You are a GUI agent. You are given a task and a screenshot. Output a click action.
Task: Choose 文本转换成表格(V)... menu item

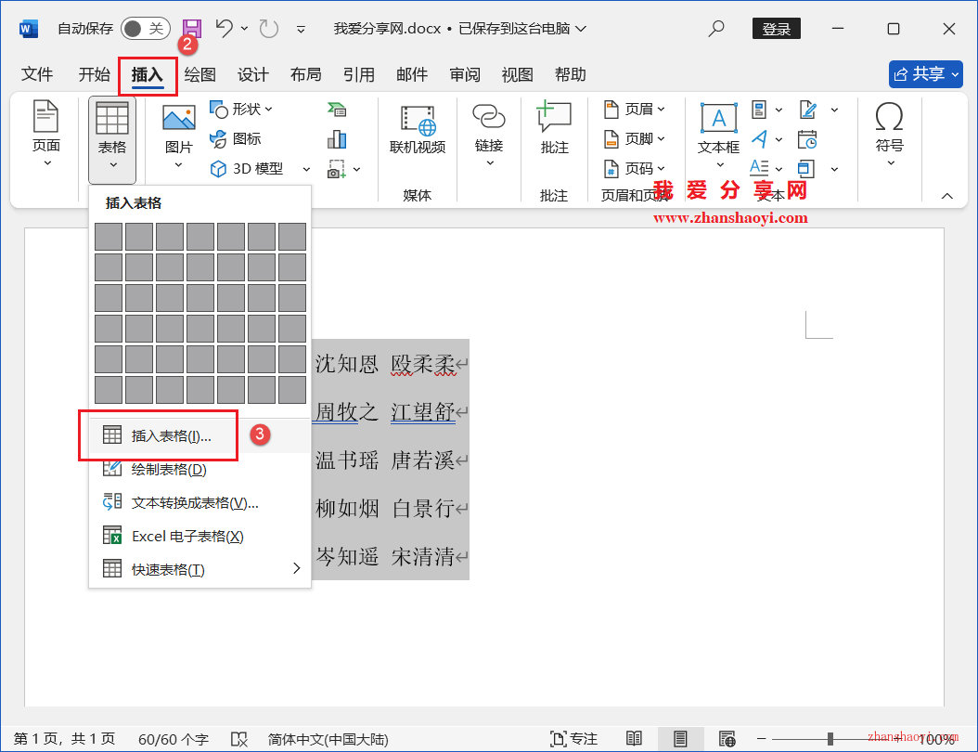tap(199, 502)
